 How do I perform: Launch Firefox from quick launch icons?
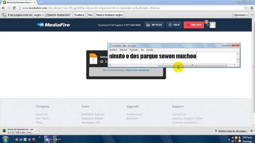pyautogui.click(x=33, y=139)
